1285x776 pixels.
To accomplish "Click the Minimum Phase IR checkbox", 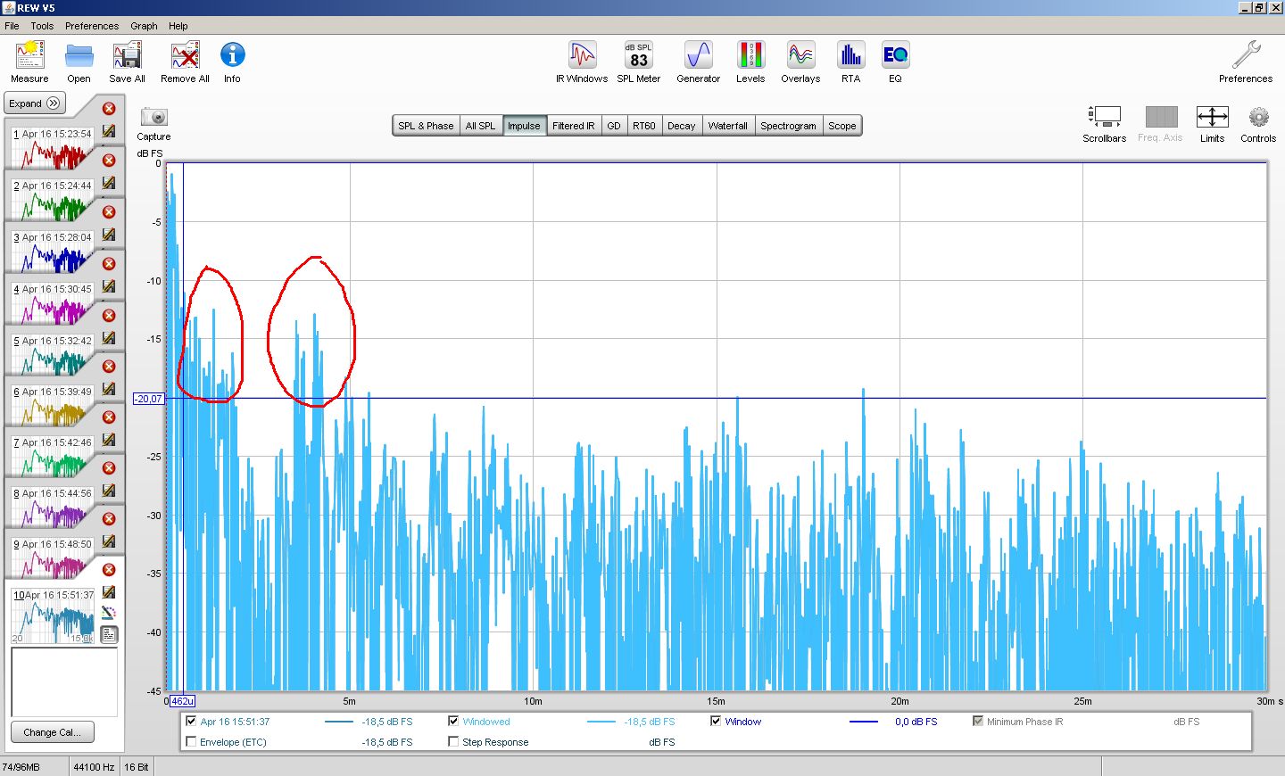I will [978, 722].
